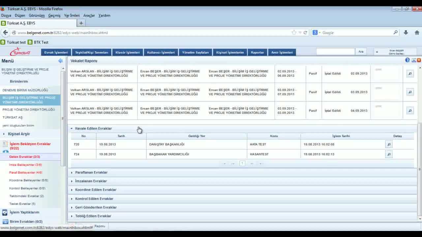Click the search field beside the Ara button
The height and width of the screenshot is (237, 422).
pyautogui.click(x=335, y=52)
